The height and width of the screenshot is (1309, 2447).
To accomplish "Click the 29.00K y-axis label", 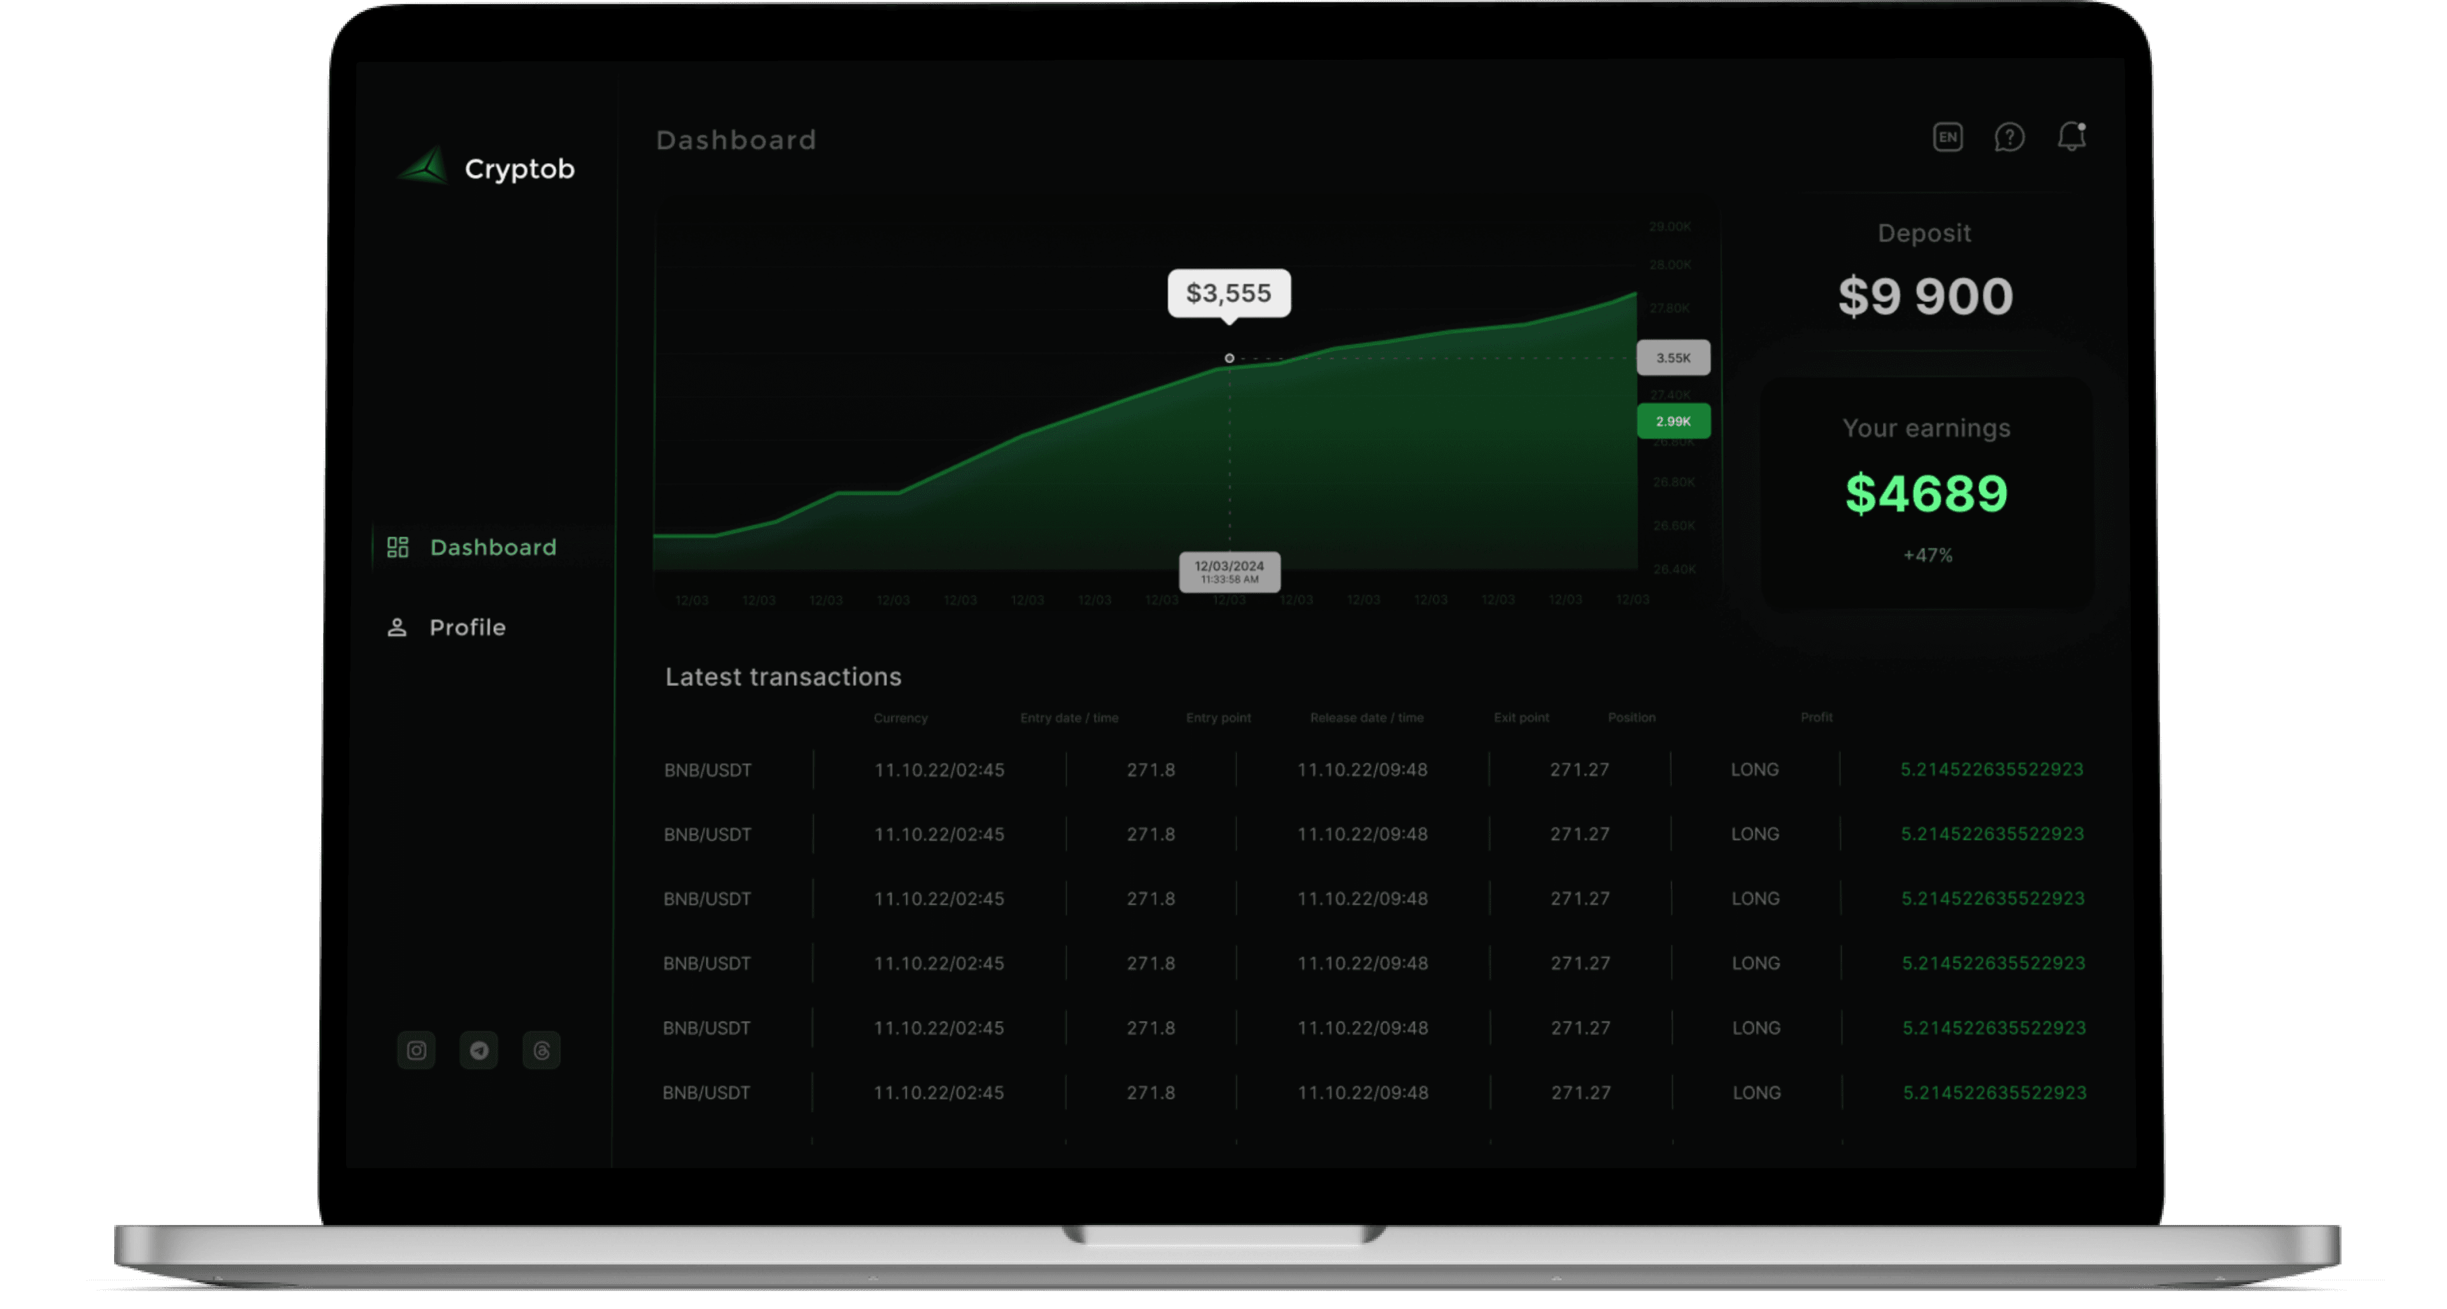I will [x=1669, y=227].
